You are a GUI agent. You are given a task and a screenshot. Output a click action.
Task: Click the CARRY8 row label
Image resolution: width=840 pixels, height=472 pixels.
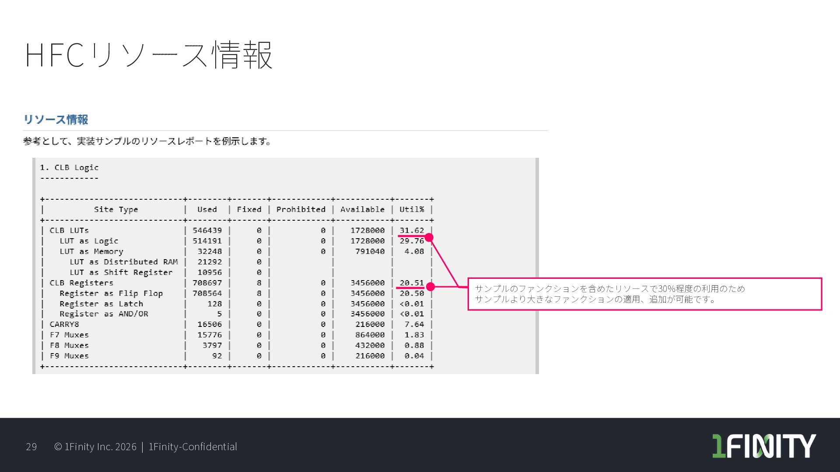64,324
